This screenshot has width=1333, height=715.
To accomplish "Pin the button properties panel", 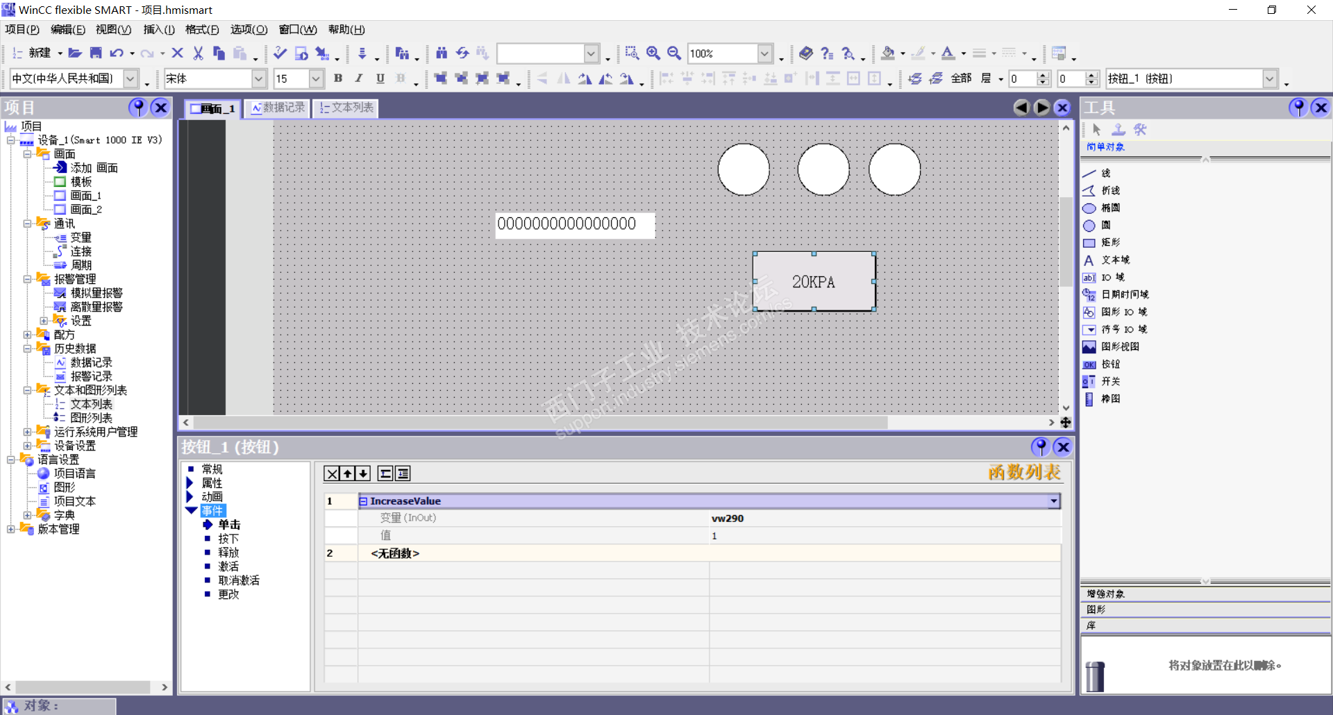I will [x=1040, y=446].
